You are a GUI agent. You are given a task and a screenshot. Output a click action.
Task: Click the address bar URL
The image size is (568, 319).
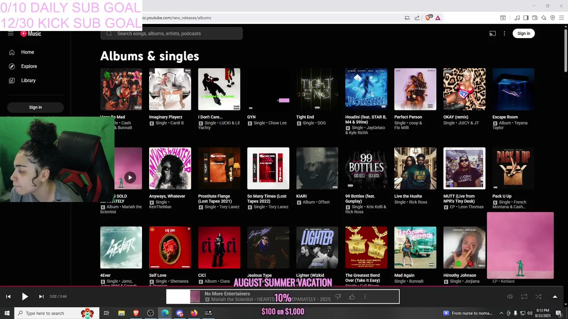[x=177, y=18]
